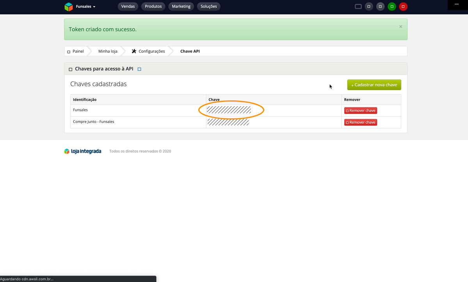Click the first gray round header icon
The width and height of the screenshot is (468, 282).
(x=369, y=7)
